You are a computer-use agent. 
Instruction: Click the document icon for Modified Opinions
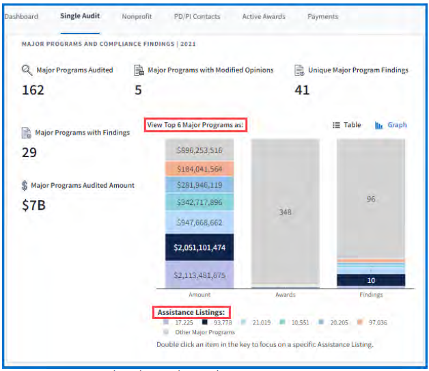(139, 70)
